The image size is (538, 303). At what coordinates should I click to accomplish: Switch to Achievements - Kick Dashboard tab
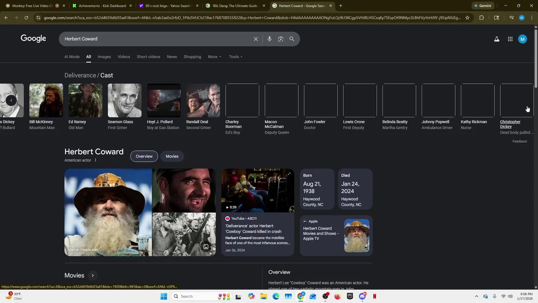tap(103, 6)
